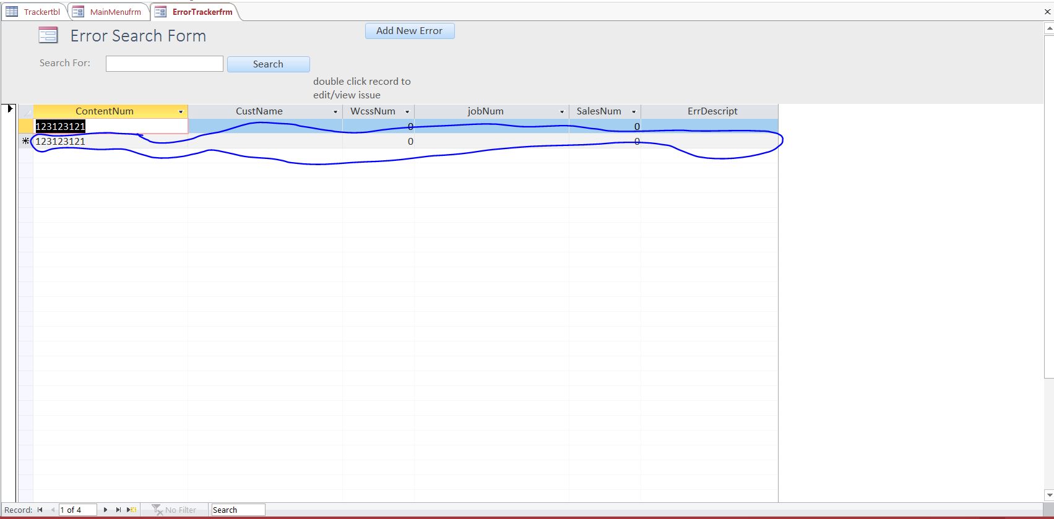Click the SalesNum 0 cell in first row
1054x519 pixels.
(605, 126)
